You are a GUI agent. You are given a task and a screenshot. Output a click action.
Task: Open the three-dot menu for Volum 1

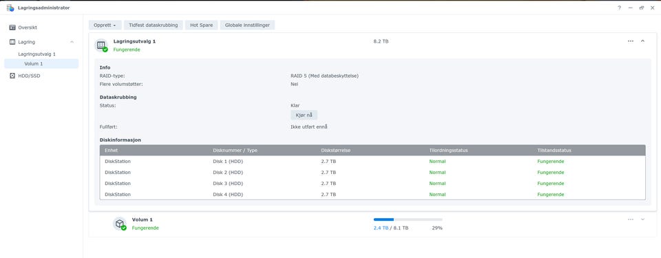[x=631, y=219]
